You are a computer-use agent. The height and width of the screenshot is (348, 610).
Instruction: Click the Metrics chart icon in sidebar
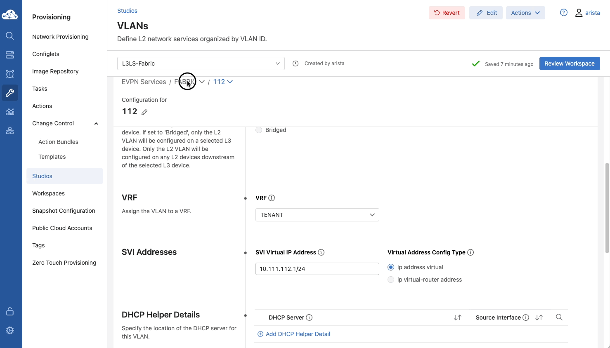tap(10, 112)
